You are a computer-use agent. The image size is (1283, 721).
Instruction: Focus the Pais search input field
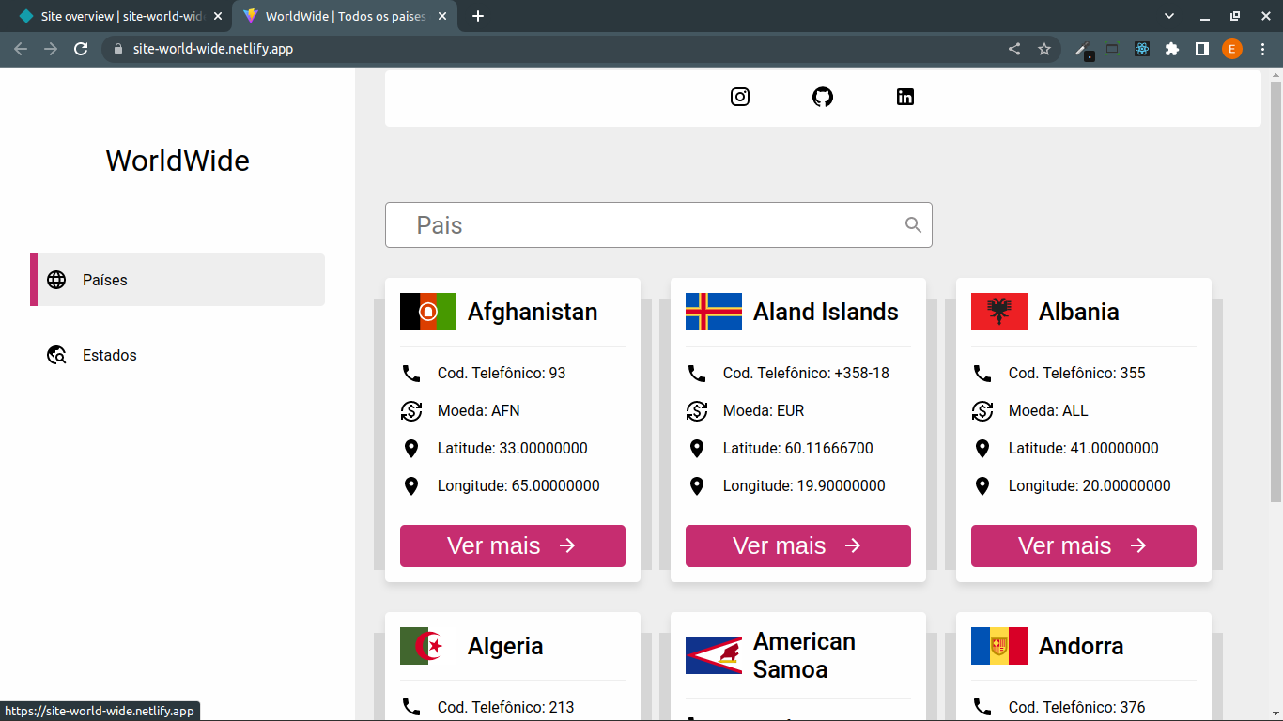click(658, 225)
